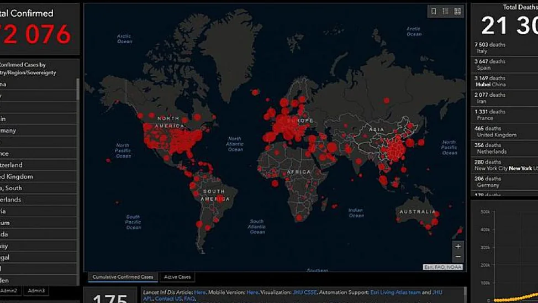
Task: Select the 'many' row in confirmed list
Action: (38, 130)
